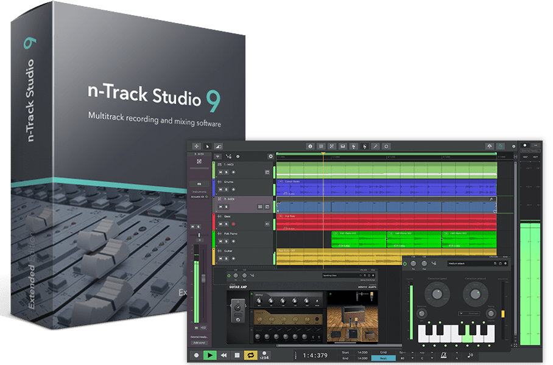This screenshot has width=553, height=365.
Task: Open piano roll grid icon on 3-MIDI track
Action: (x=260, y=207)
